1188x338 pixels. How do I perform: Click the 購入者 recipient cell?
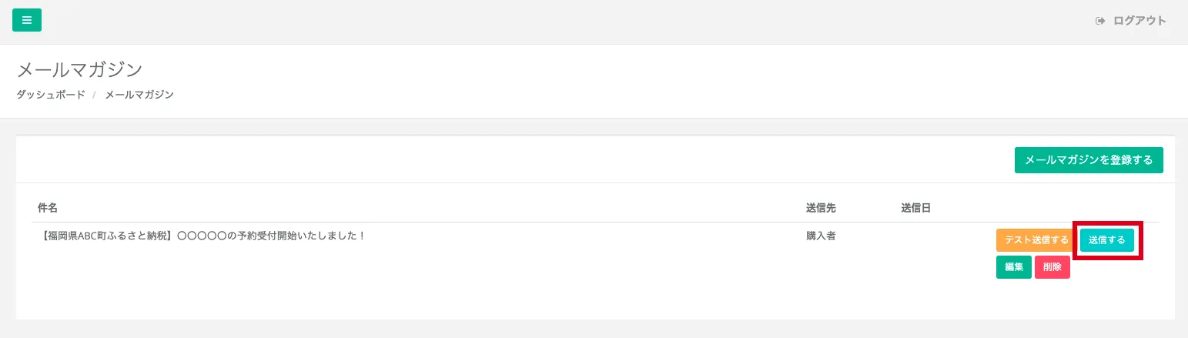tap(821, 236)
